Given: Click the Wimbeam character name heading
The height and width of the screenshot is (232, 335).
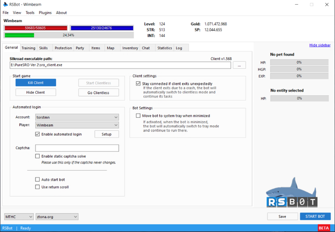Looking at the screenshot, I should pyautogui.click(x=13, y=21).
